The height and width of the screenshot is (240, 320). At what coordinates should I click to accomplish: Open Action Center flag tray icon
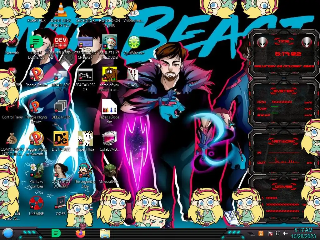click(x=270, y=233)
